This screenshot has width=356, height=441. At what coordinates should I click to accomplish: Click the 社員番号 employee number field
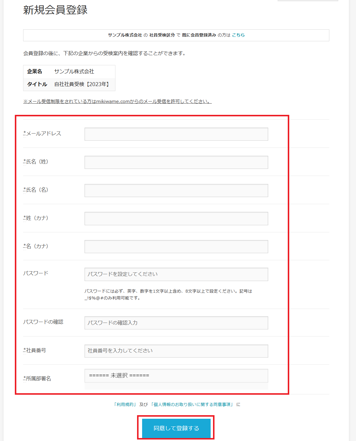click(176, 351)
